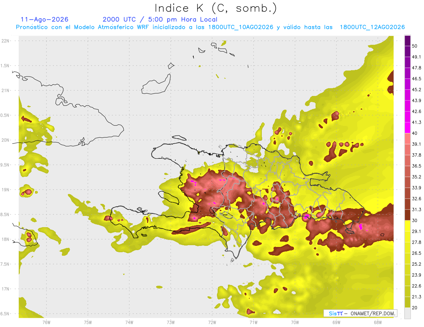This screenshot has width=424, height=327.
Task: Click the "71W" longitude label
Action: (x=253, y=322)
